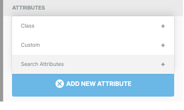The height and width of the screenshot is (110, 184).
Task: Click the plus icon beside Search Attributes
Action: click(x=163, y=64)
